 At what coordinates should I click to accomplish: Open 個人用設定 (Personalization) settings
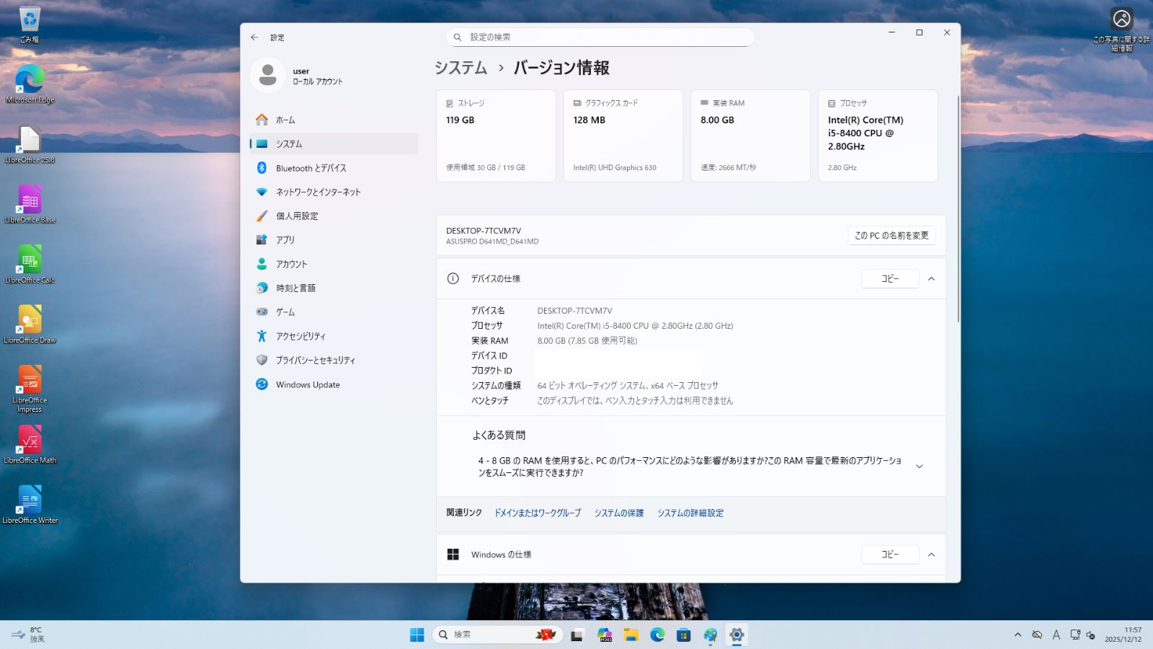coord(298,216)
